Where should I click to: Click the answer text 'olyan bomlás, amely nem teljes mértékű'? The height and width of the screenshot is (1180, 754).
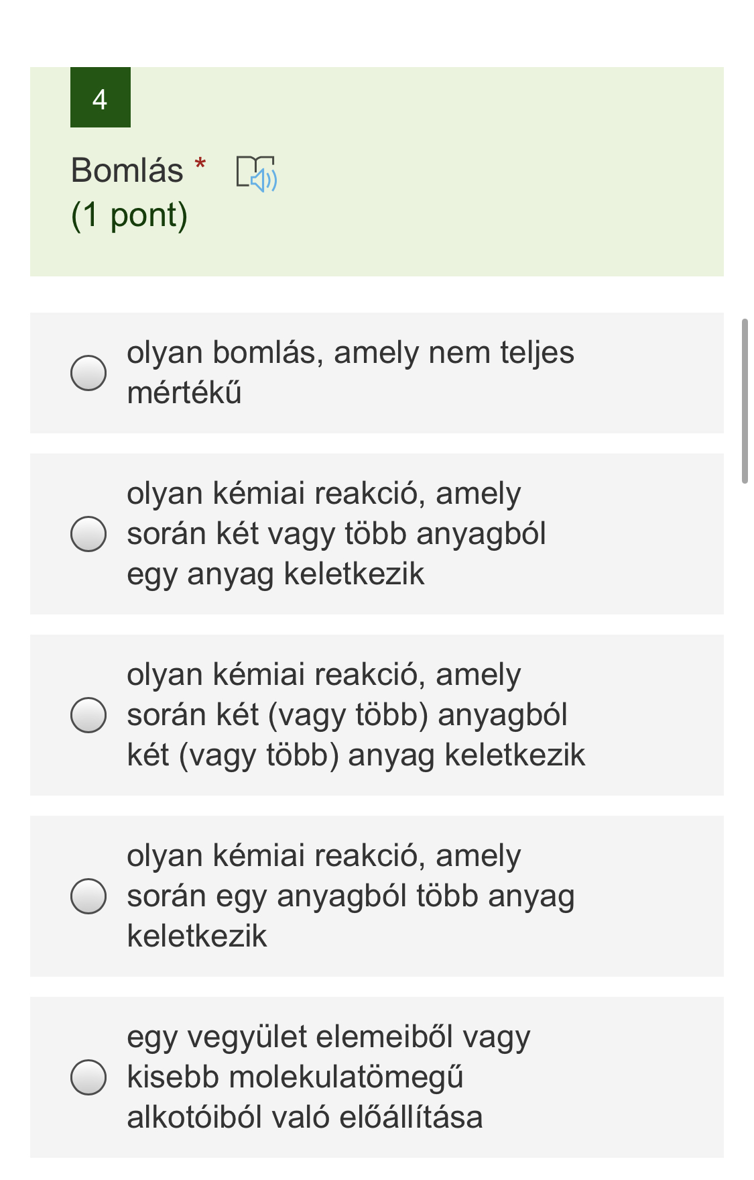[350, 353]
